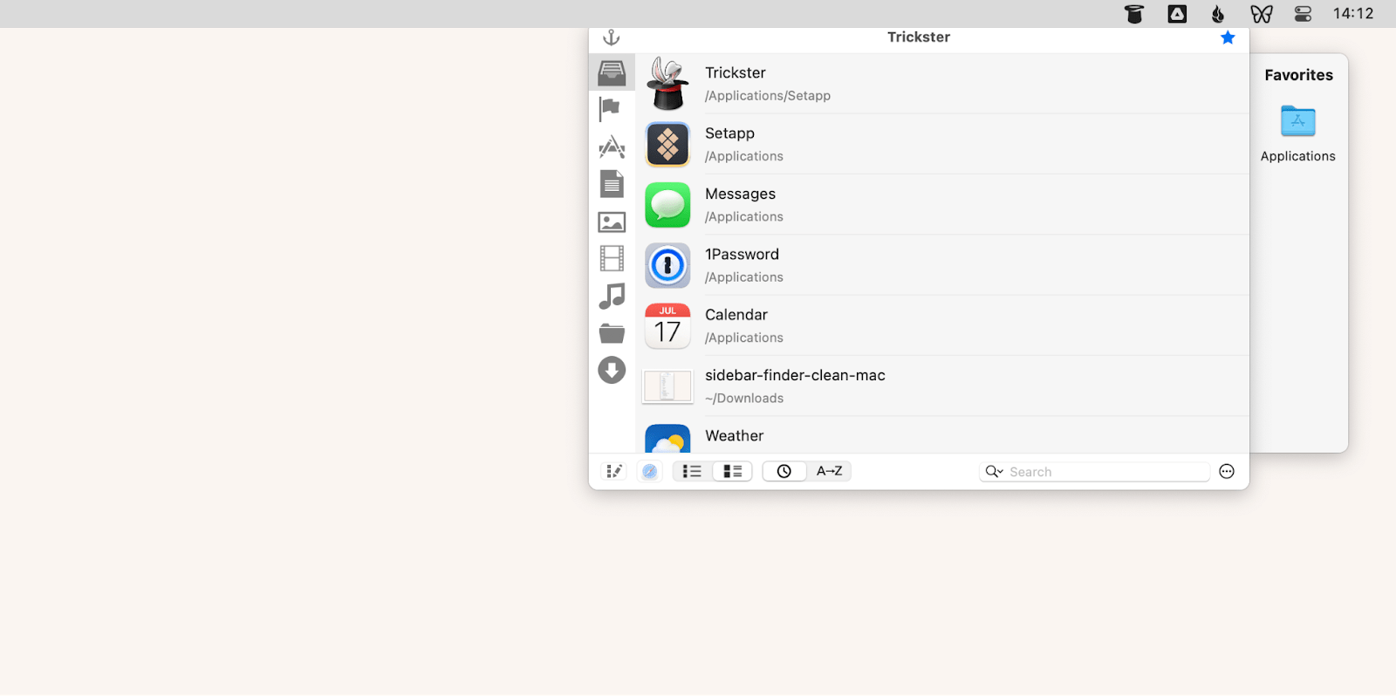This screenshot has width=1396, height=696.
Task: Click the sidebar-finder-clean-mac thumbnail
Action: 667,386
